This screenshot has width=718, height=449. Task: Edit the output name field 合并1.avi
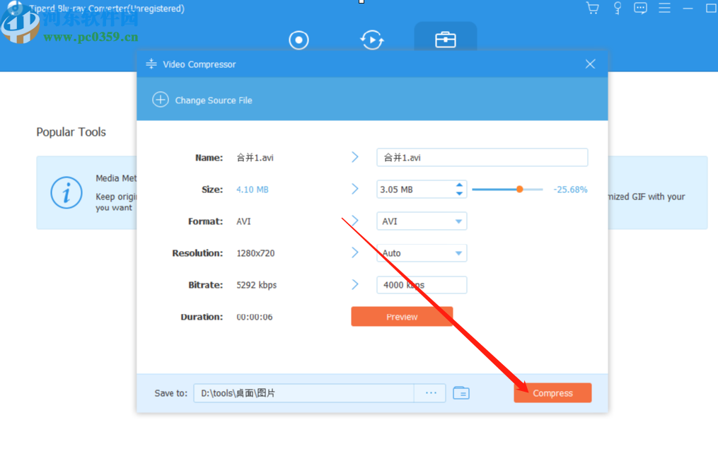tap(482, 158)
